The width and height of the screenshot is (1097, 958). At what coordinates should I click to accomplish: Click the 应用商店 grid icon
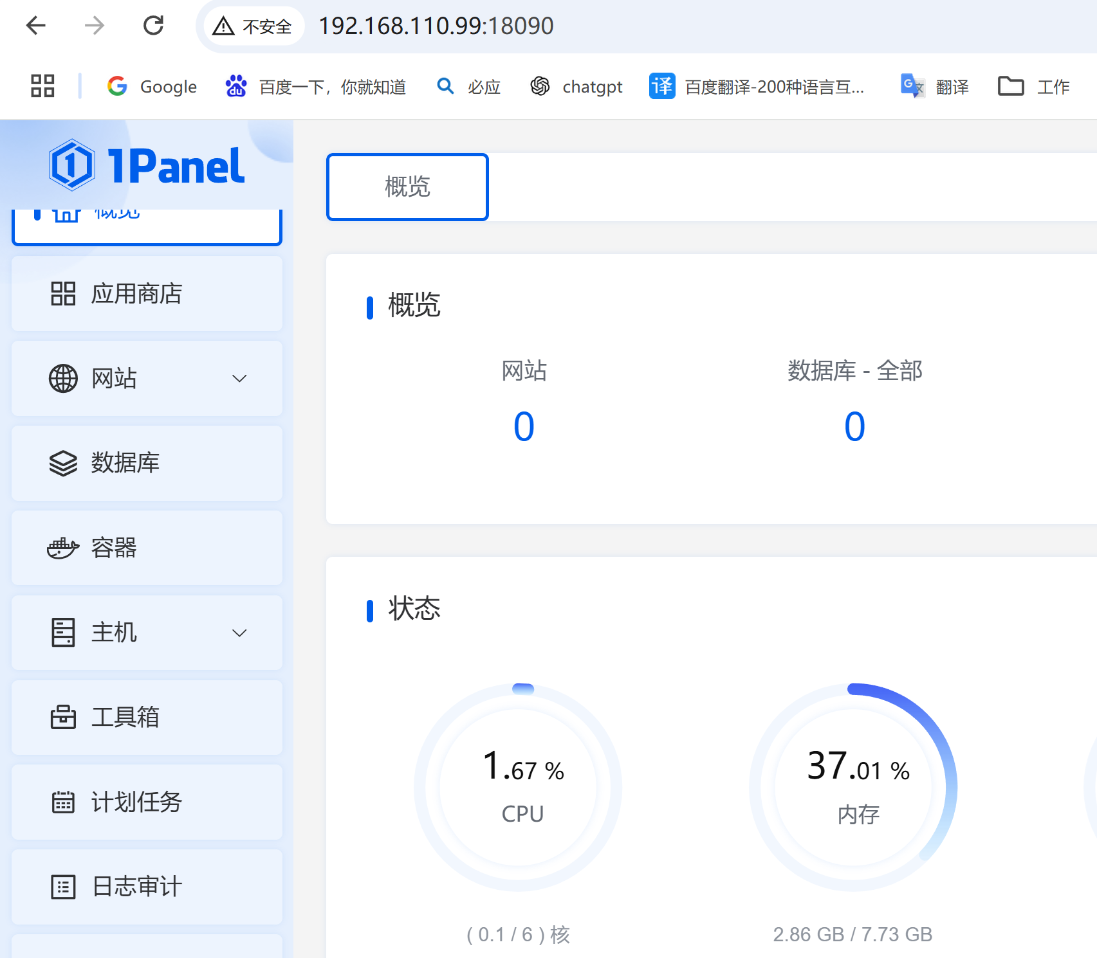click(63, 294)
